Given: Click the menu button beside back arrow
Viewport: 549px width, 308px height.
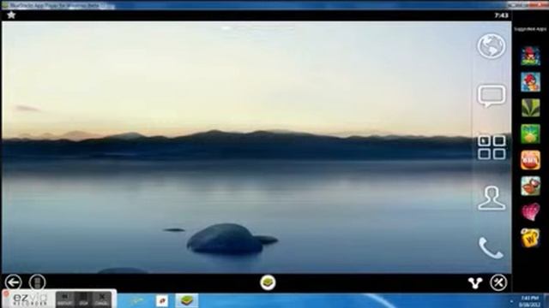Looking at the screenshot, I should 37,282.
